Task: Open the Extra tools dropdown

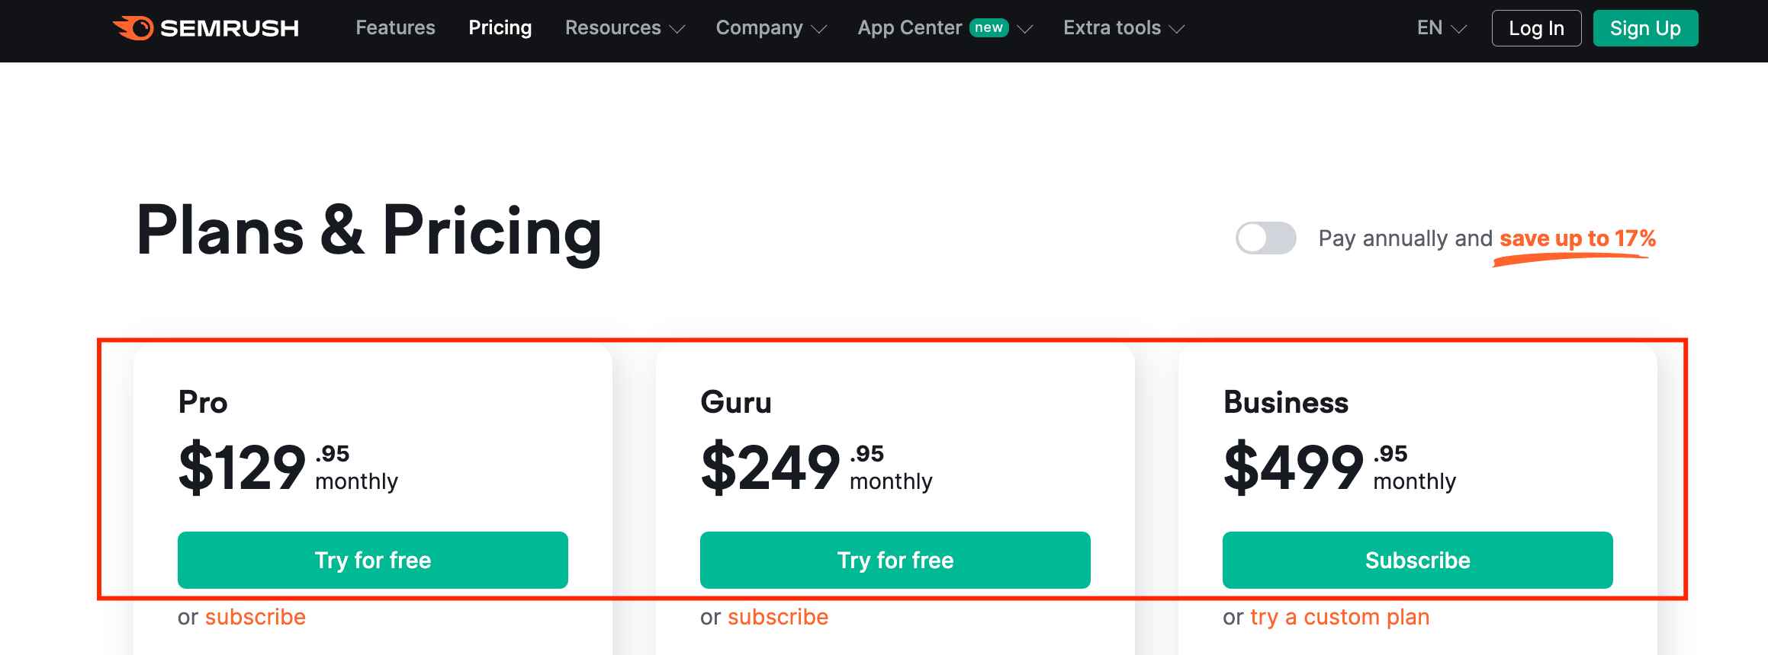Action: [x=1123, y=28]
